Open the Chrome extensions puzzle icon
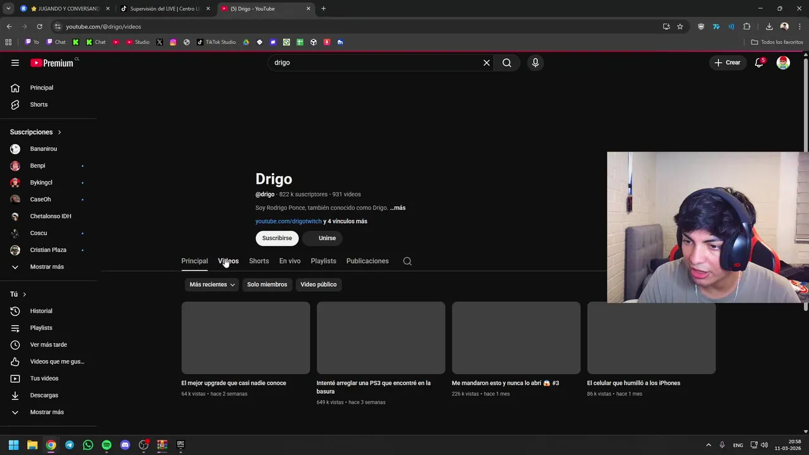The width and height of the screenshot is (809, 455). [x=747, y=27]
